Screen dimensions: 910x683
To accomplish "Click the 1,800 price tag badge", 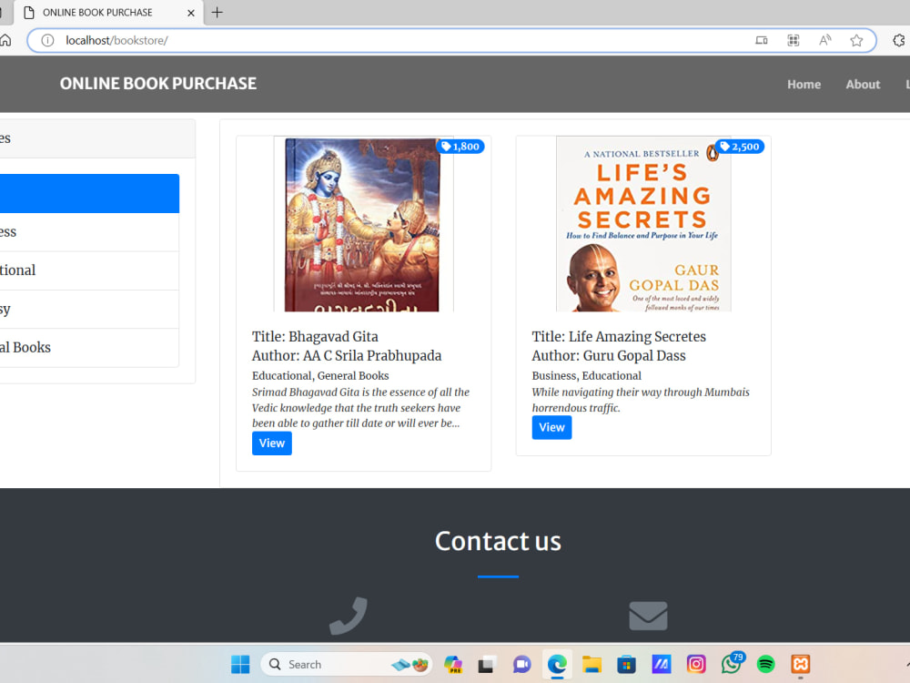I will point(460,147).
